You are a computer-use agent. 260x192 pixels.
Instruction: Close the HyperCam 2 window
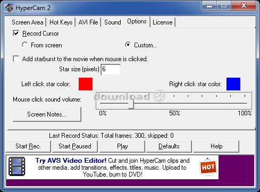point(244,6)
